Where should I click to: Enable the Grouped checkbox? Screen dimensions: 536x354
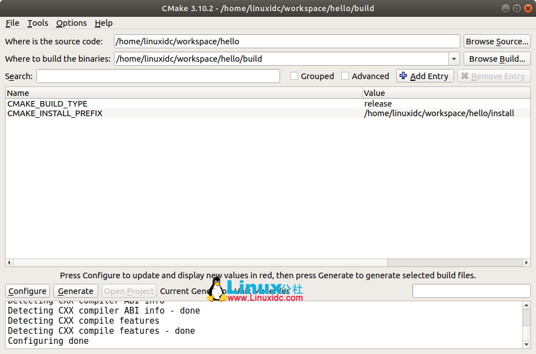click(x=294, y=76)
